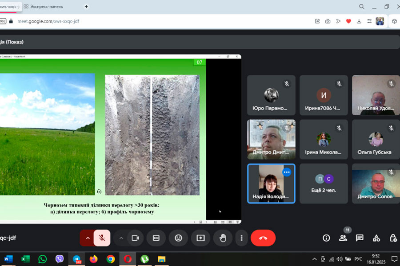Switch input language РУС indicator
The width and height of the screenshot is (400, 266).
click(358, 259)
